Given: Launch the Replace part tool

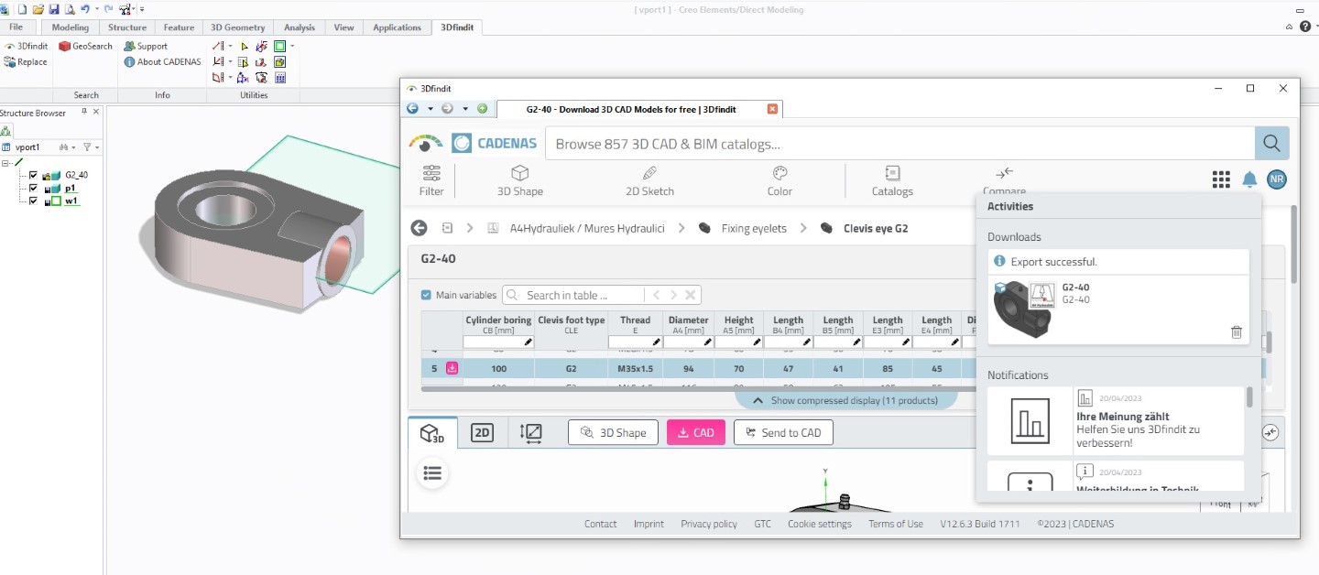Looking at the screenshot, I should (26, 62).
